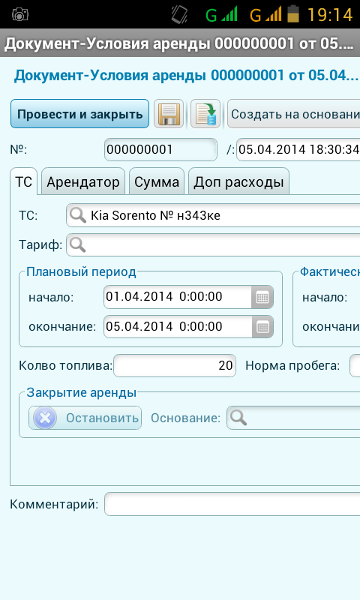This screenshot has width=360, height=600.
Task: Click planned end date 05.04.2014 field
Action: [x=178, y=327]
